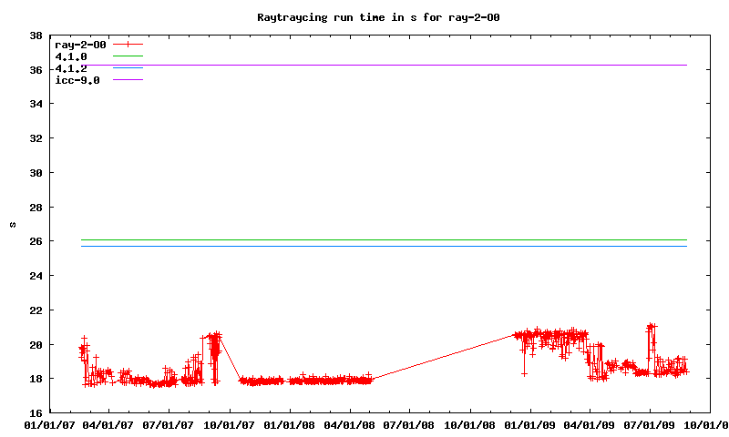Select the 04/01/08 date on x-axis
This screenshot has height=437, width=729.
(350, 425)
